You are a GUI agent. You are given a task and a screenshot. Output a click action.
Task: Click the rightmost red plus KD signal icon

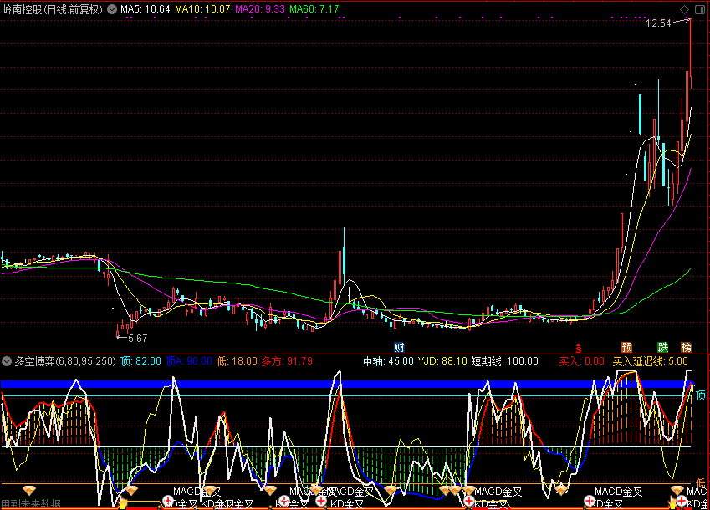point(682,501)
